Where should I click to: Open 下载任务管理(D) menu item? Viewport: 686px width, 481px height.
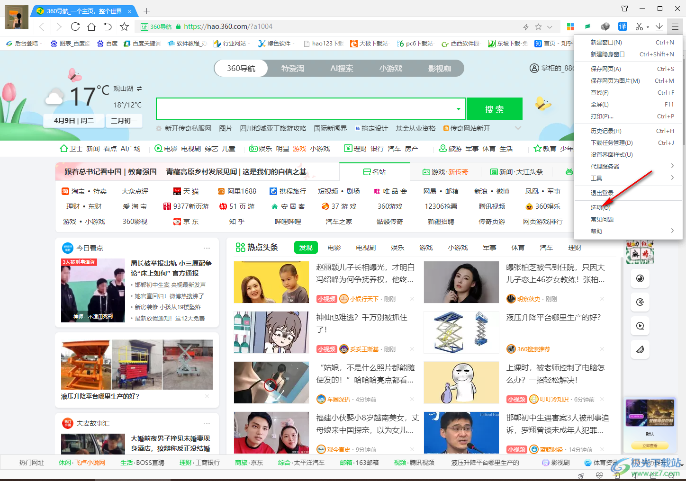point(628,143)
